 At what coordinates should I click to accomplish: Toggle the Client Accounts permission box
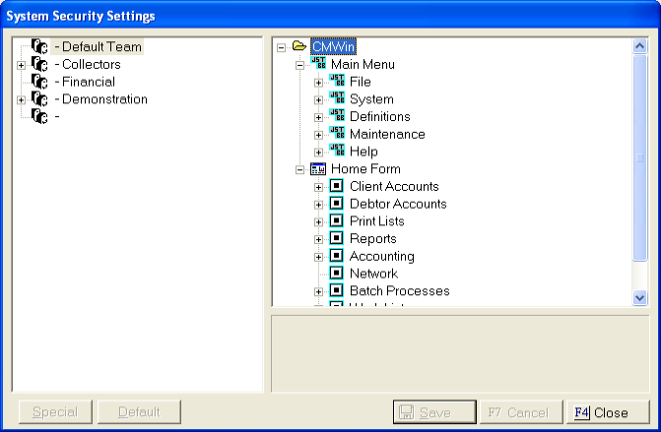pos(337,186)
